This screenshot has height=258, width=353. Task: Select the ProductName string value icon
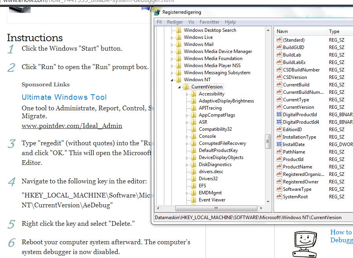point(279,167)
